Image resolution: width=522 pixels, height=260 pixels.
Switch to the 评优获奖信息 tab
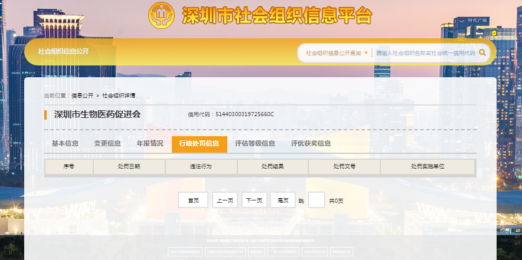coord(311,143)
